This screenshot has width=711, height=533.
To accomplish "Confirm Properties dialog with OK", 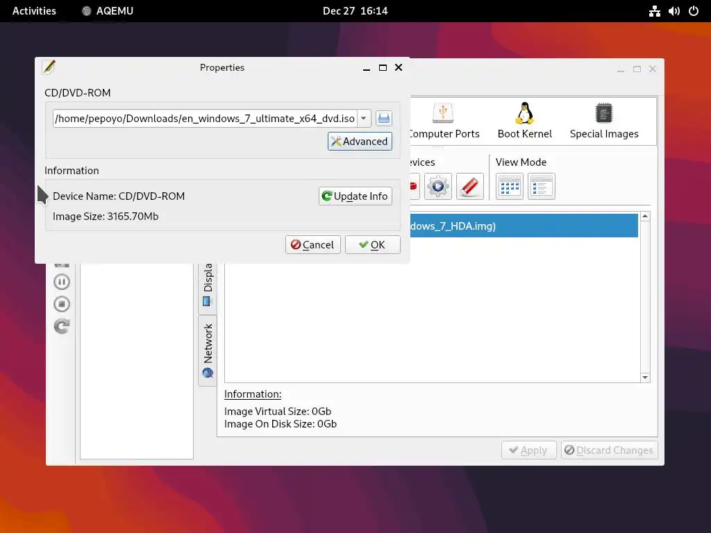I will (x=372, y=245).
